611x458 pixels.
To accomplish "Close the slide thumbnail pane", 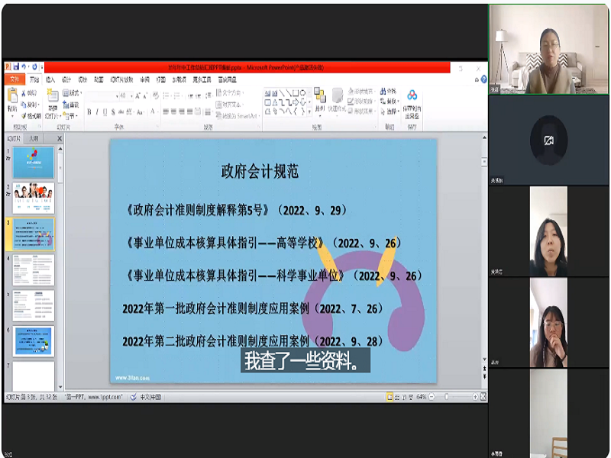I will click(60, 139).
